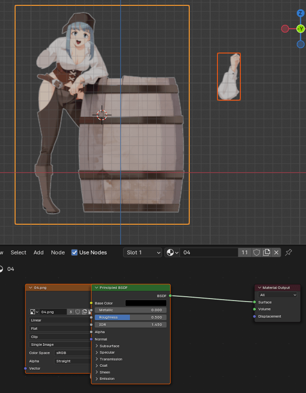Open the Slot 1 dropdown
This screenshot has height=393, width=306.
coord(142,252)
